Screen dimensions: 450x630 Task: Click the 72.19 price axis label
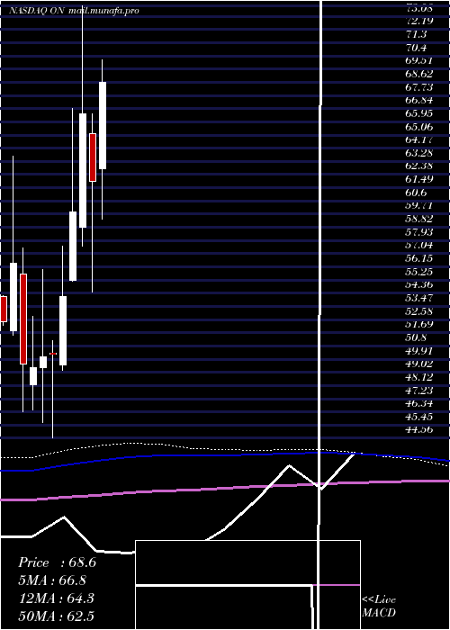coord(418,21)
